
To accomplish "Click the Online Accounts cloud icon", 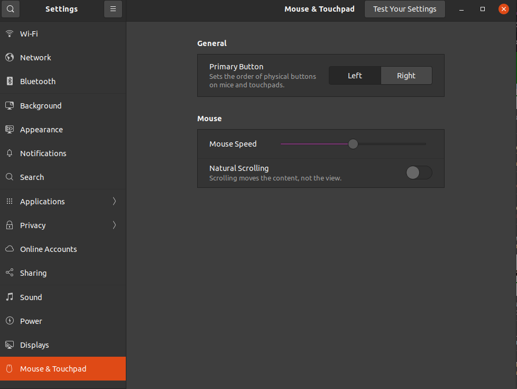I will point(10,249).
